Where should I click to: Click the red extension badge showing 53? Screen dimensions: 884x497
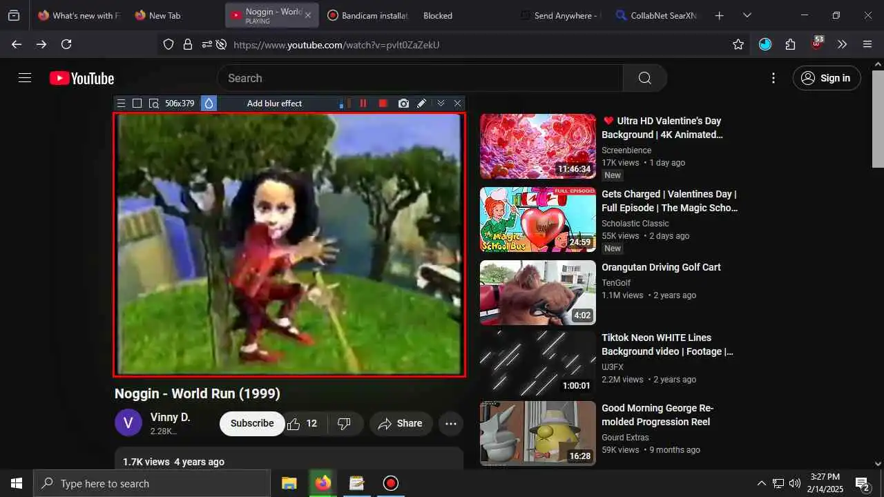818,43
